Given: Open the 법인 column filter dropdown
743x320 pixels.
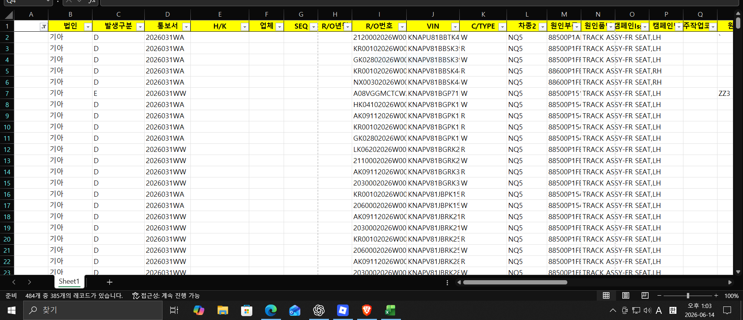Looking at the screenshot, I should (x=88, y=27).
